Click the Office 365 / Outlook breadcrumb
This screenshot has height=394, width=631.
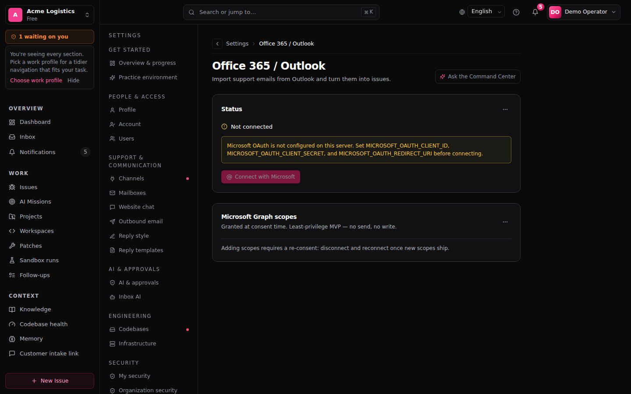coord(286,44)
